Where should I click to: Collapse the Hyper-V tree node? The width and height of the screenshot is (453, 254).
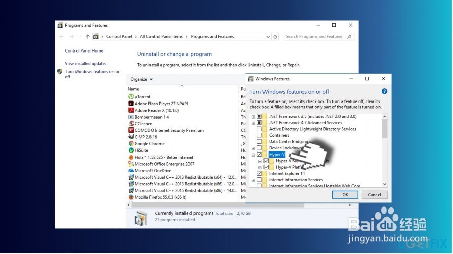(x=253, y=155)
